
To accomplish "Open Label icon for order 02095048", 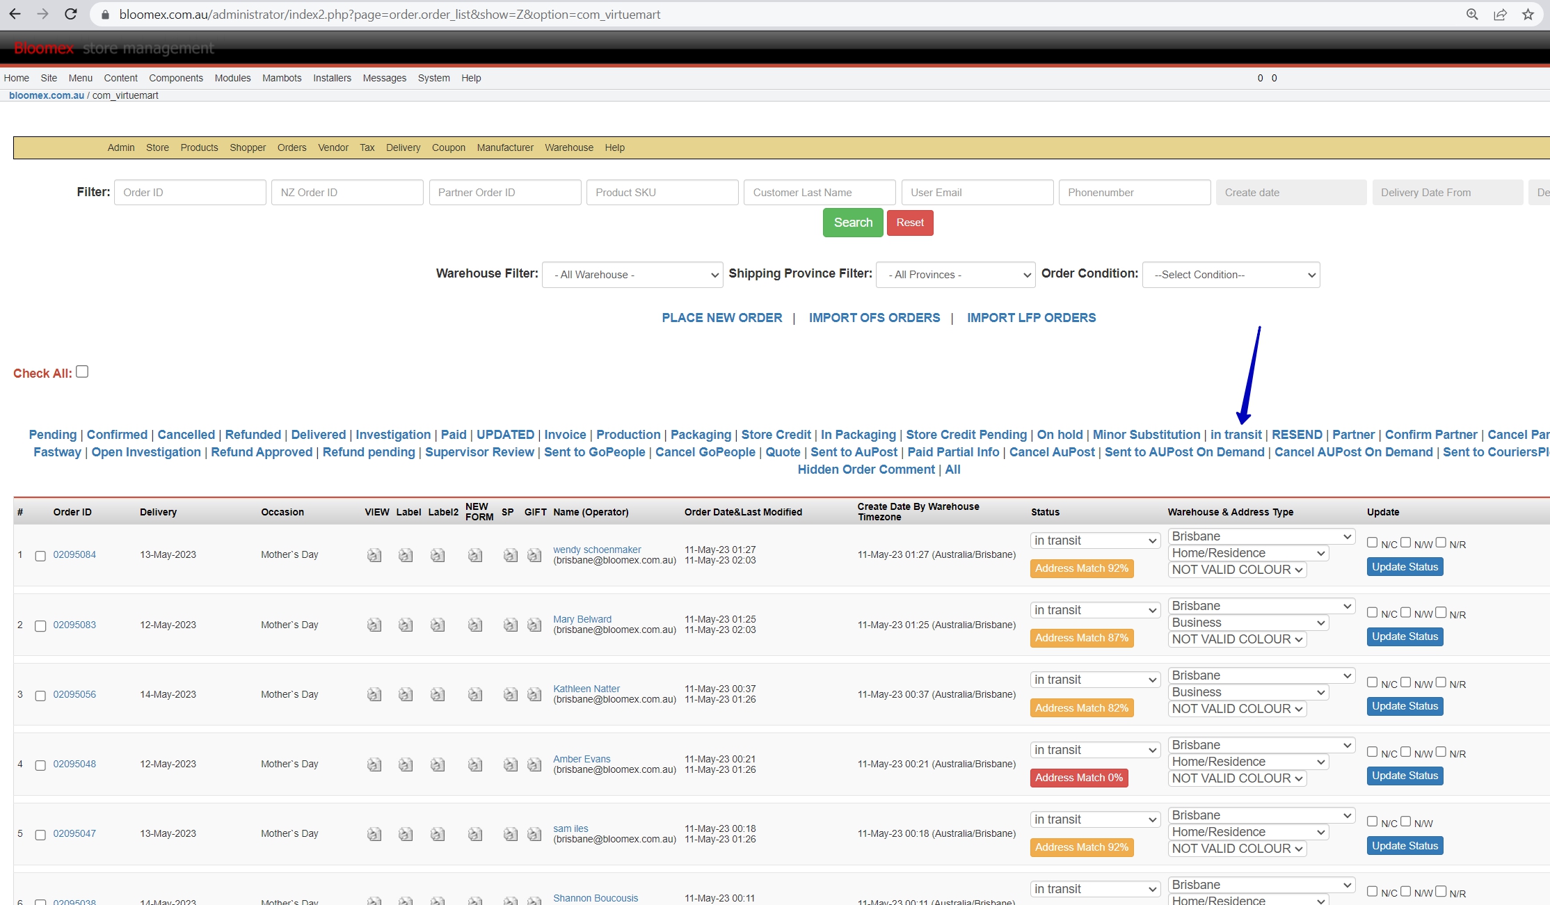I will pyautogui.click(x=406, y=764).
